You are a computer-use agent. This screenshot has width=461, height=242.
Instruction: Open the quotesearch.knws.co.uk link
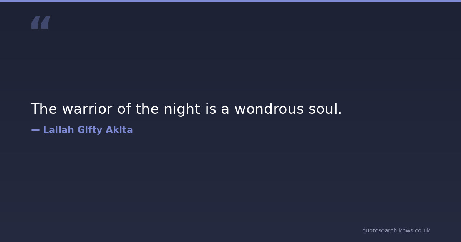tap(396, 230)
